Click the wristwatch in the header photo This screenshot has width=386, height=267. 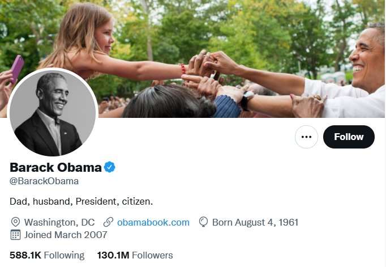click(247, 100)
